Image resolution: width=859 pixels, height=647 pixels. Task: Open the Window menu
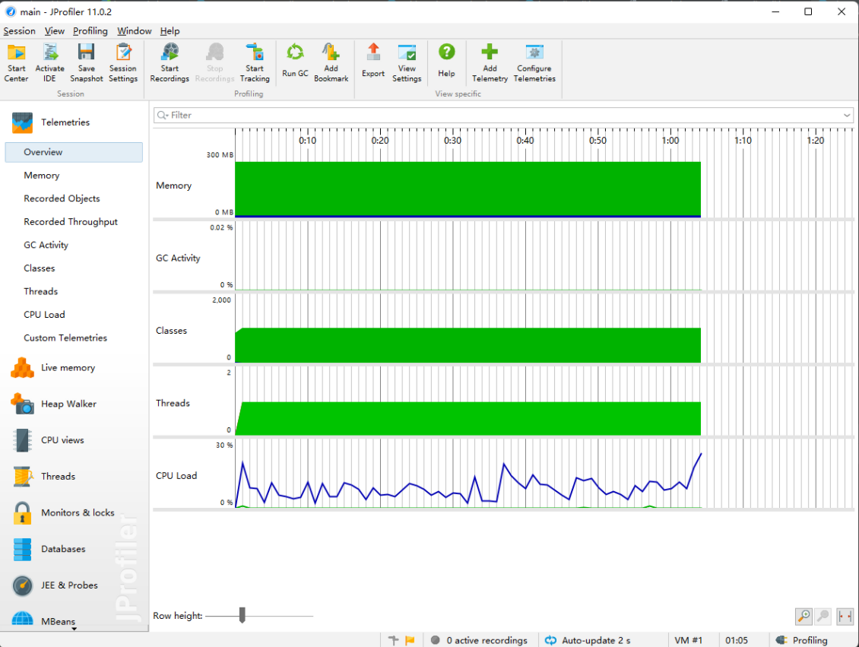click(135, 31)
